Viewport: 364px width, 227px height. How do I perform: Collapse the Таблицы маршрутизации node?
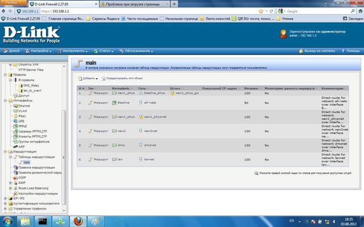(10, 157)
